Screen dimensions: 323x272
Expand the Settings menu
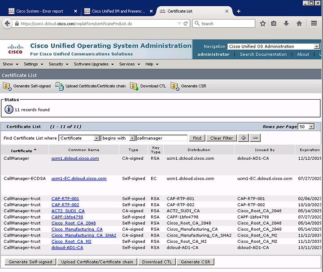[x=33, y=64]
